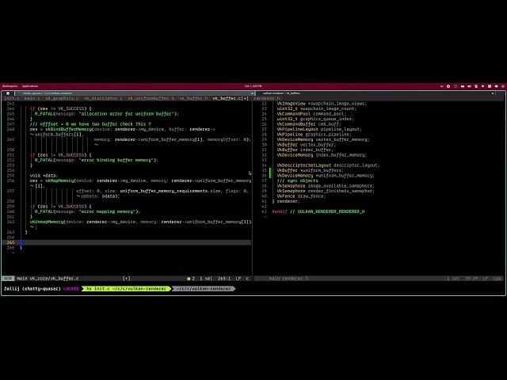
Task: Click VkPipeline graphics_pipeline declaration
Action: (314, 135)
